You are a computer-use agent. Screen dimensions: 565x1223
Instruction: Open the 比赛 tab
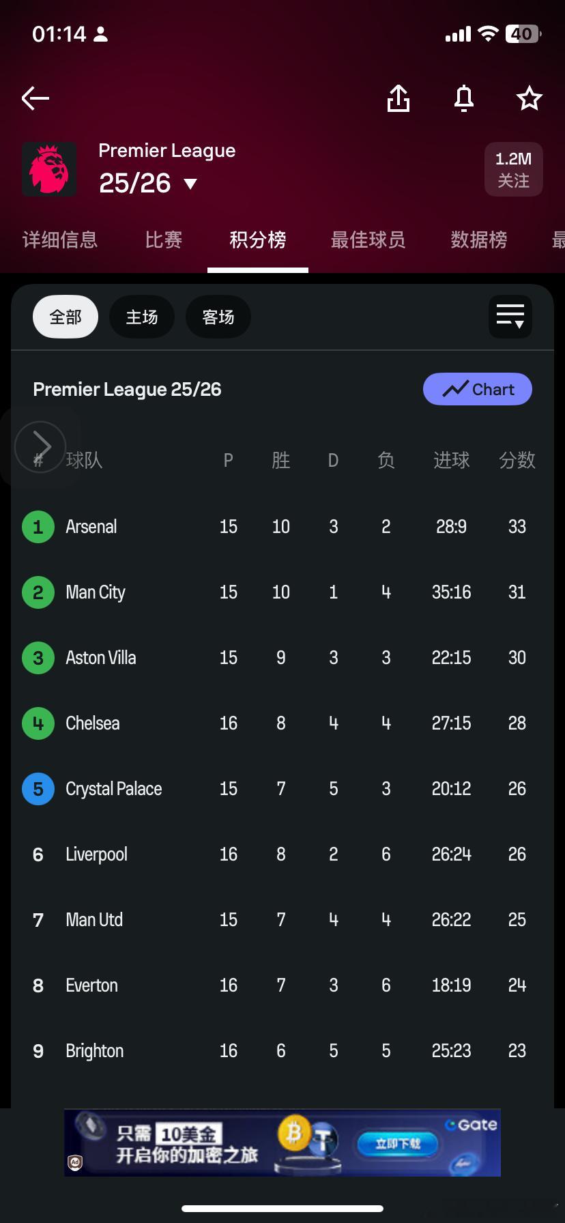click(164, 240)
